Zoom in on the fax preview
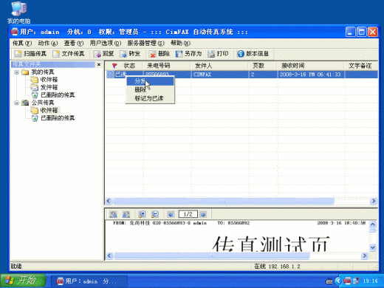384x288 pixels. pyautogui.click(x=143, y=214)
